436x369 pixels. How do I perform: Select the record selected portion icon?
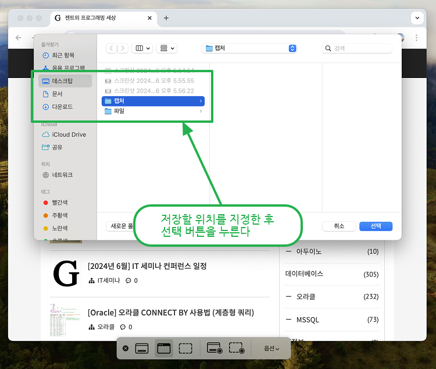coord(237,348)
